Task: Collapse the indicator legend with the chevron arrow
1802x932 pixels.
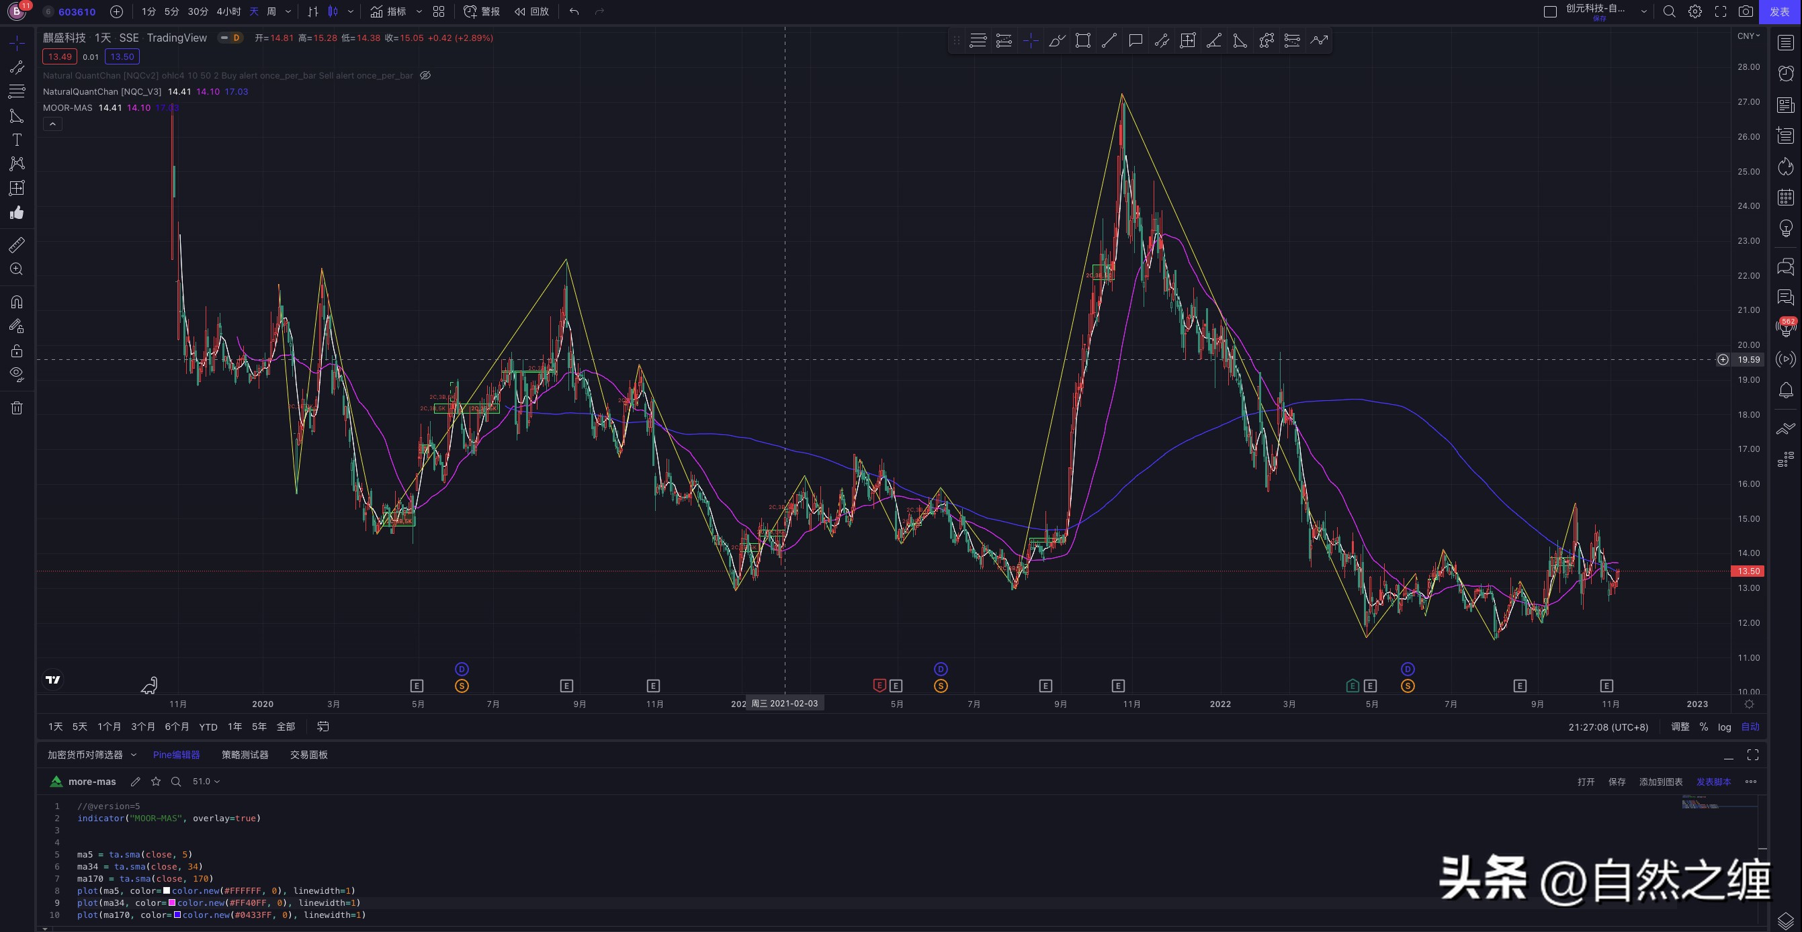Action: tap(52, 123)
